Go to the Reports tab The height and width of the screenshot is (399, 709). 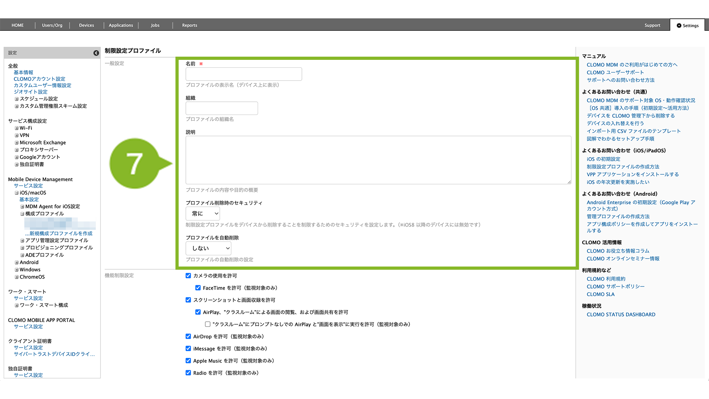click(x=189, y=26)
